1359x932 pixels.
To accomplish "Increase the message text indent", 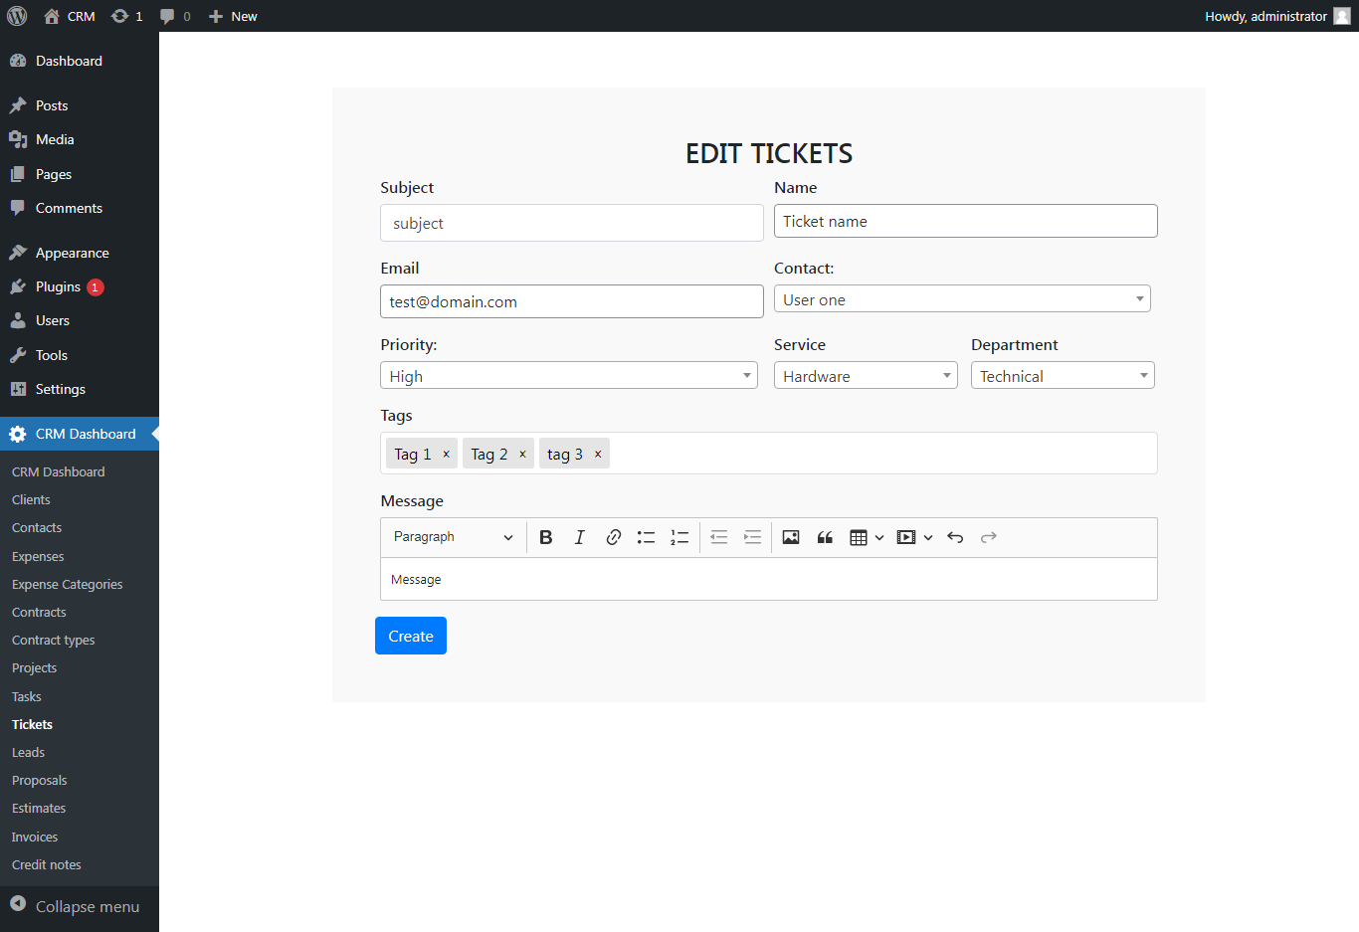I will coord(752,537).
